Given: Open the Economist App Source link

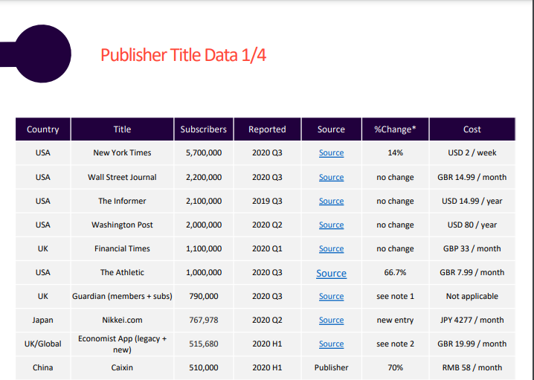Looking at the screenshot, I should pos(331,344).
